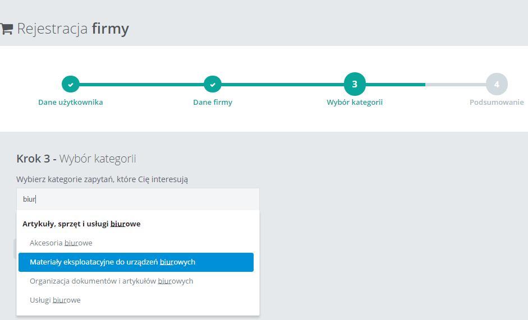Click the greyed step 4 circle
This screenshot has width=528, height=320.
pyautogui.click(x=497, y=84)
